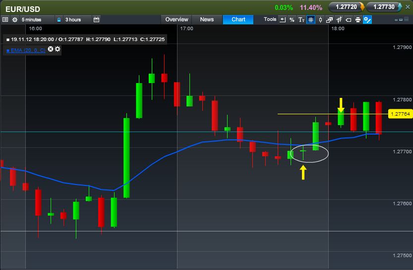413x270 pixels.
Task: Select the yellow 1.27764 price level label
Action: click(x=400, y=114)
